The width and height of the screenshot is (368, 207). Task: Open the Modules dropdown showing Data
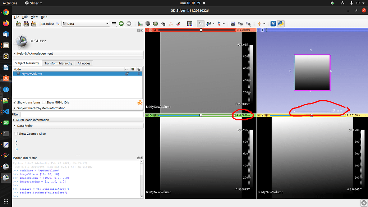point(86,24)
